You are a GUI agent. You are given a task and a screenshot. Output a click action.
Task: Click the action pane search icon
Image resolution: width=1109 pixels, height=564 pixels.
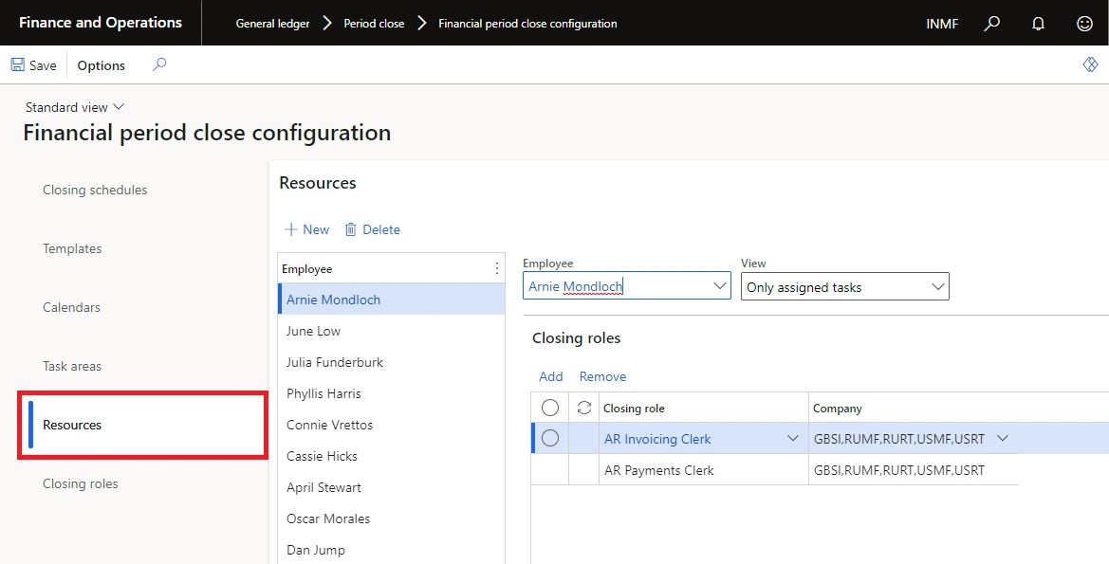[x=159, y=65]
